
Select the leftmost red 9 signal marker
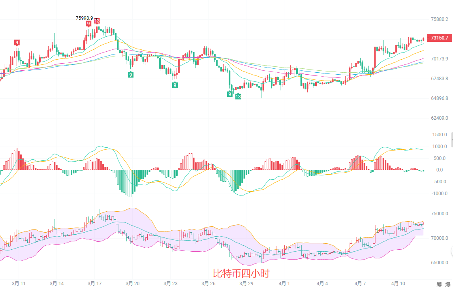(x=17, y=43)
